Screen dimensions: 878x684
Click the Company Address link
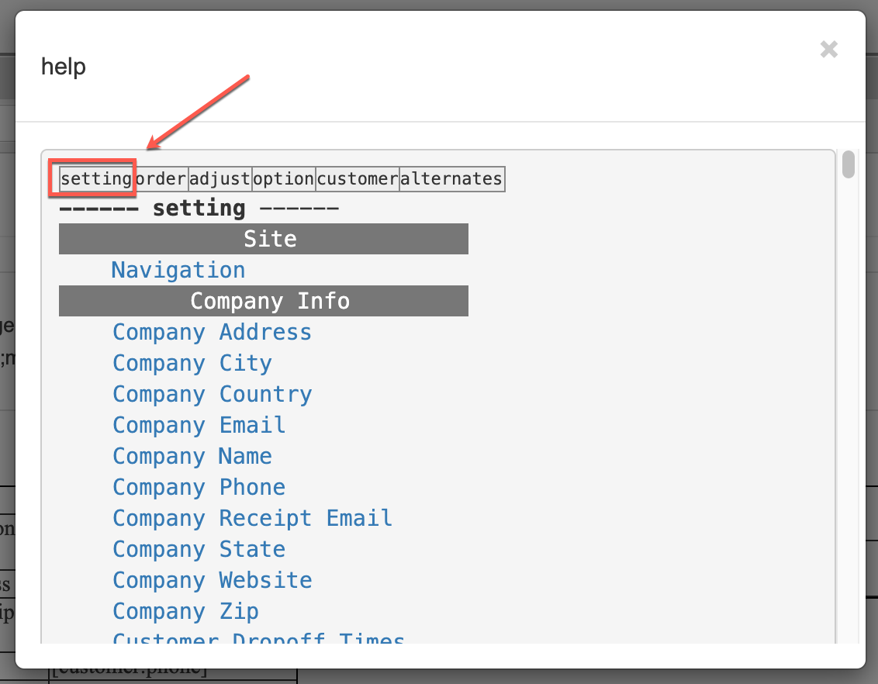point(212,333)
